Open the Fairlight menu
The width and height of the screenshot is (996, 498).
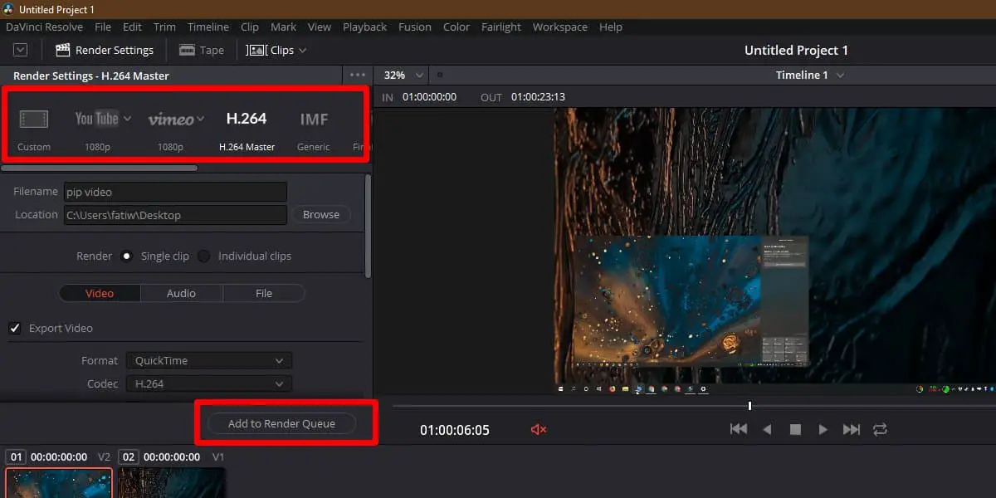501,27
